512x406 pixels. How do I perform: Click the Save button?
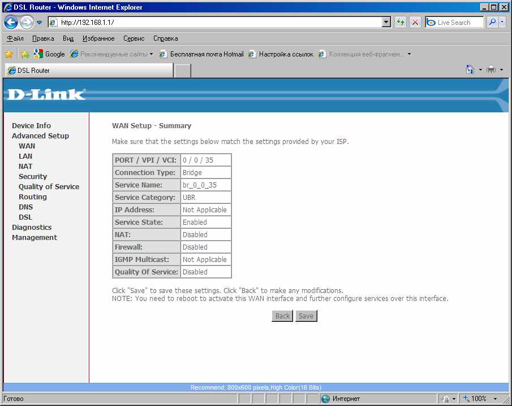click(x=306, y=316)
